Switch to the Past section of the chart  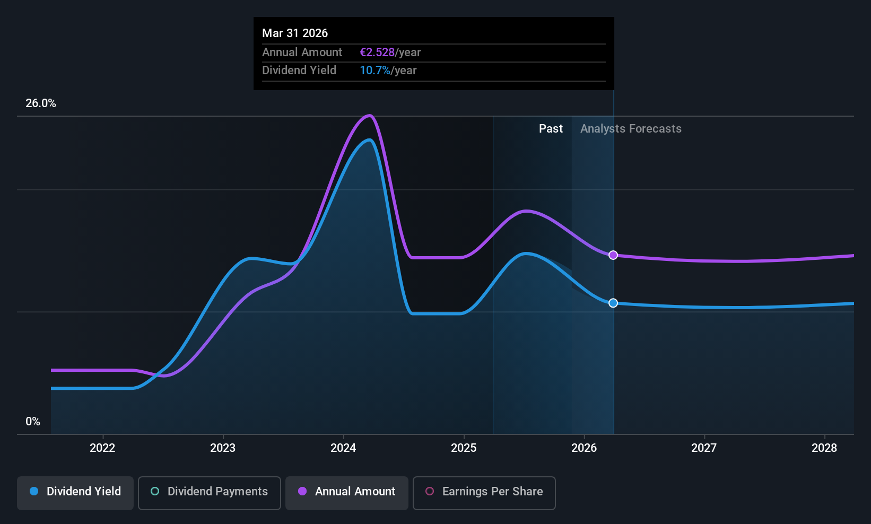(551, 128)
